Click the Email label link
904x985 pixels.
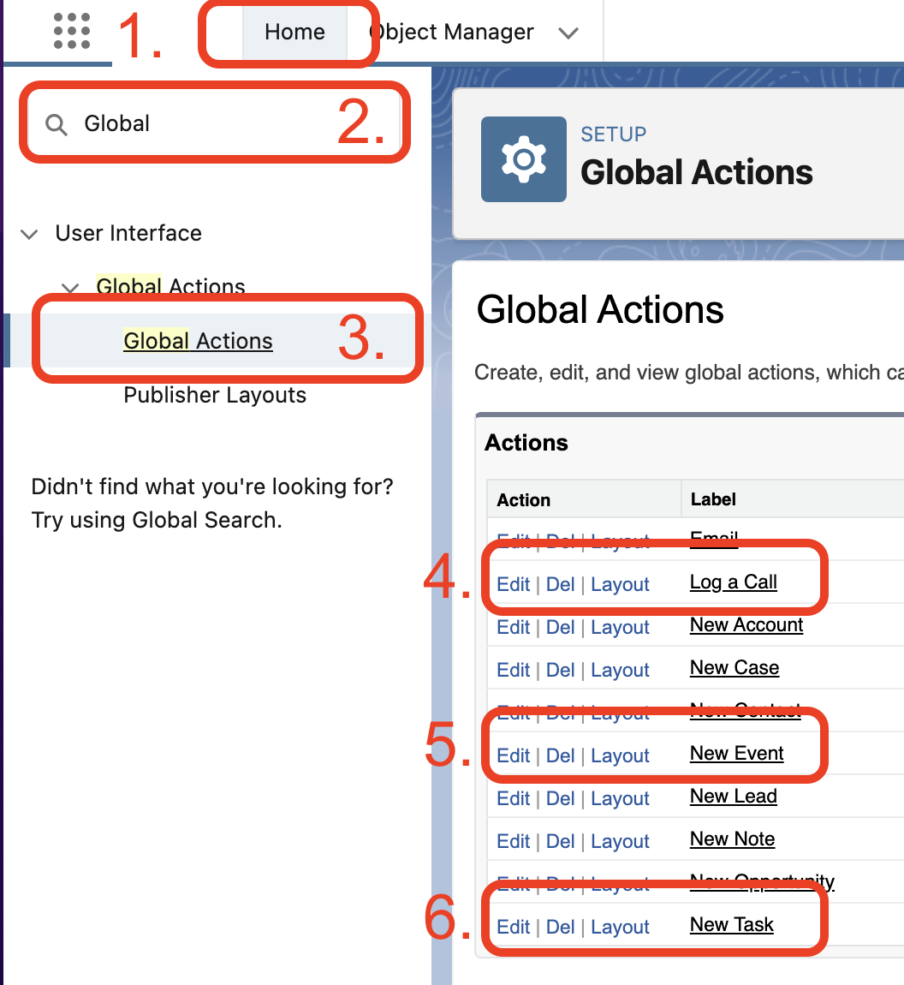[714, 538]
